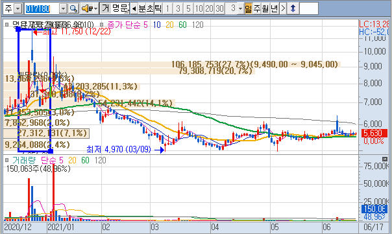Click the 2020/12 date label on the axis
Screen dimensions: 392x234
click(x=18, y=228)
